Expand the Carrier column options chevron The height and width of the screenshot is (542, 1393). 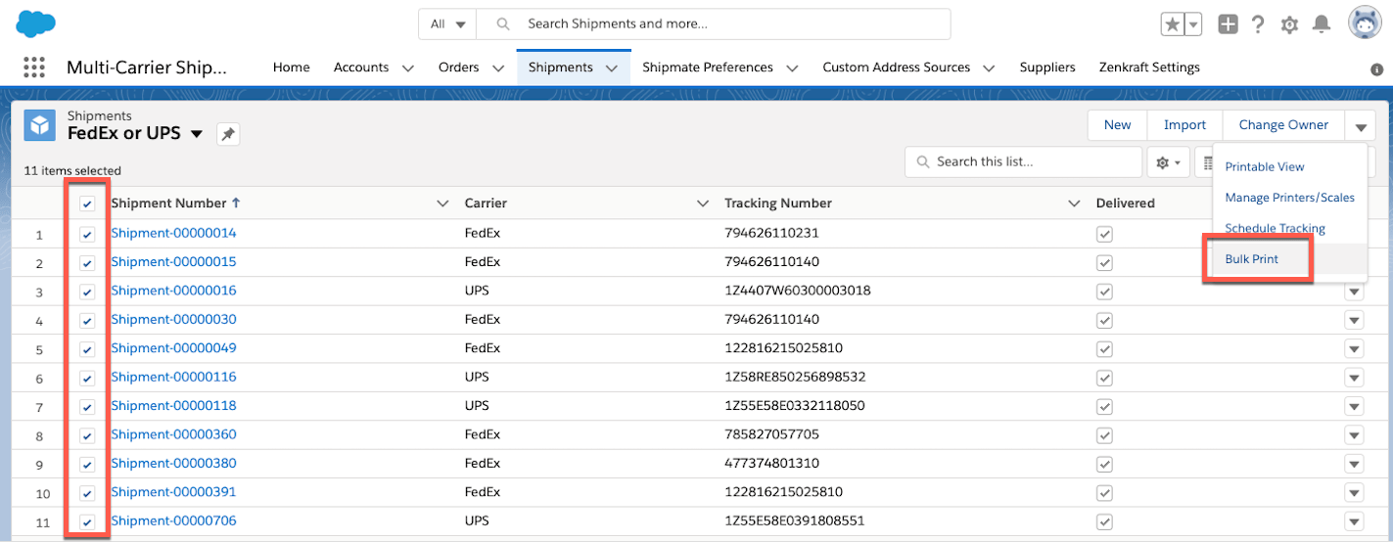point(702,203)
